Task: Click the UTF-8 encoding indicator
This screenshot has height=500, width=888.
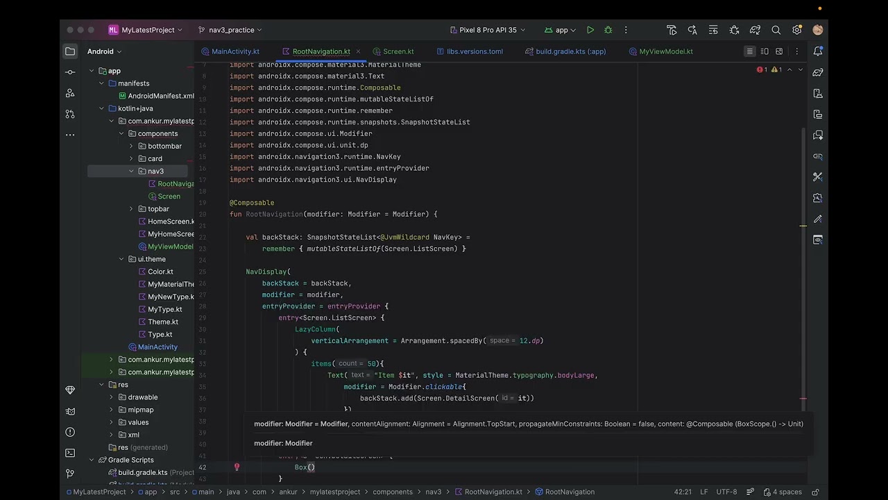Action: pos(726,492)
